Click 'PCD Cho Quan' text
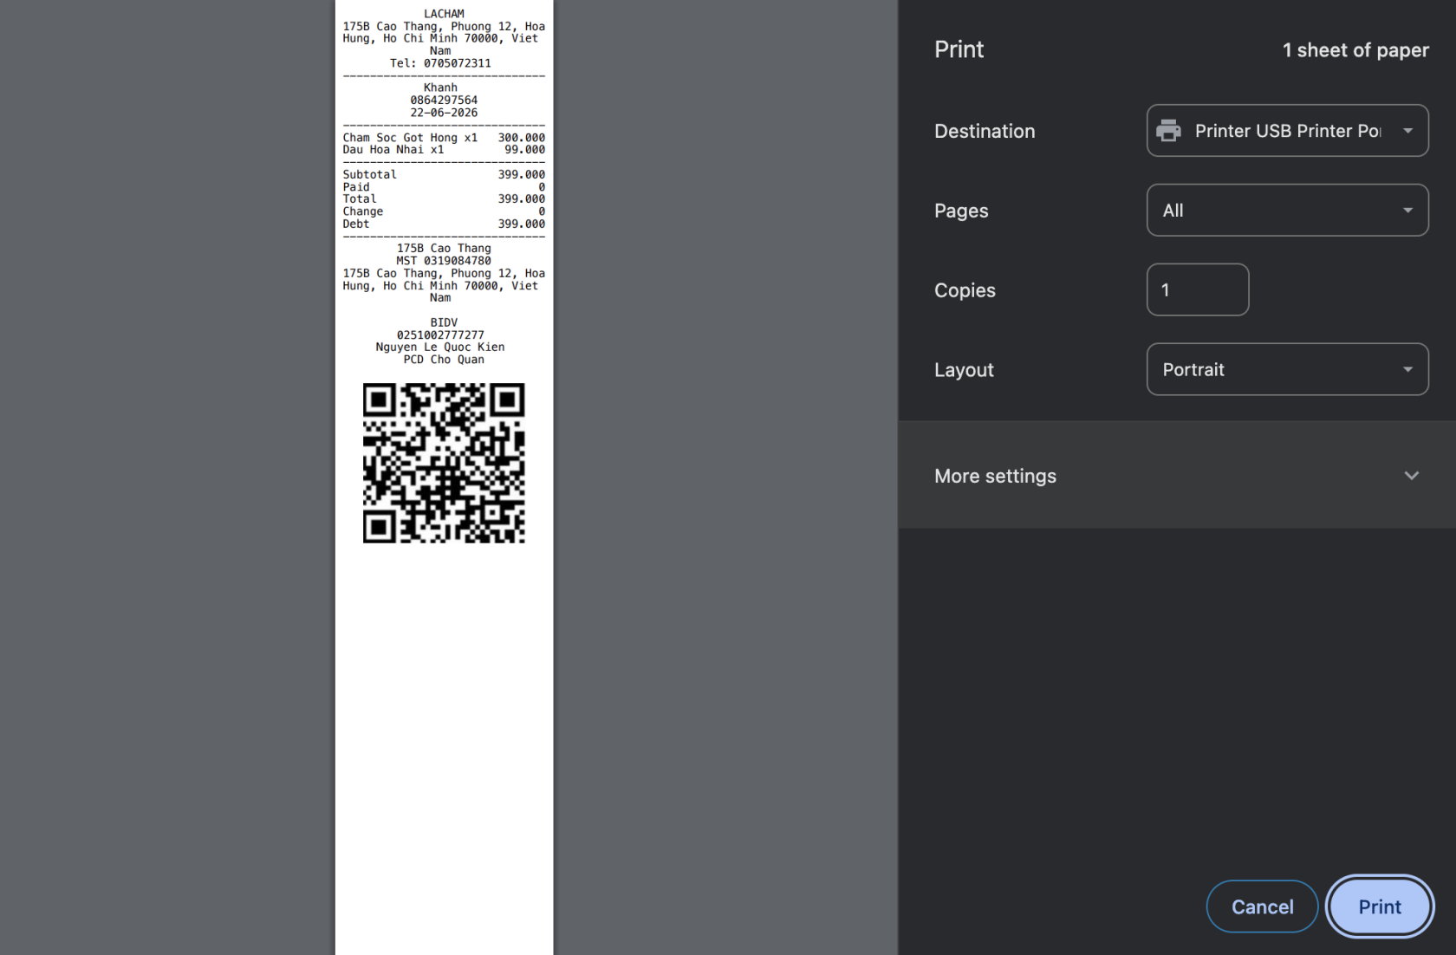Viewport: 1456px width, 955px height. [x=444, y=360]
